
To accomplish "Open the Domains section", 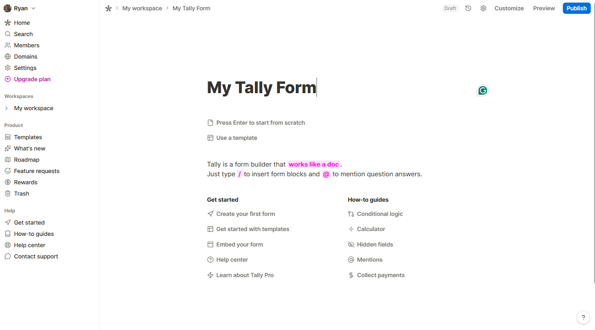I will [x=25, y=56].
